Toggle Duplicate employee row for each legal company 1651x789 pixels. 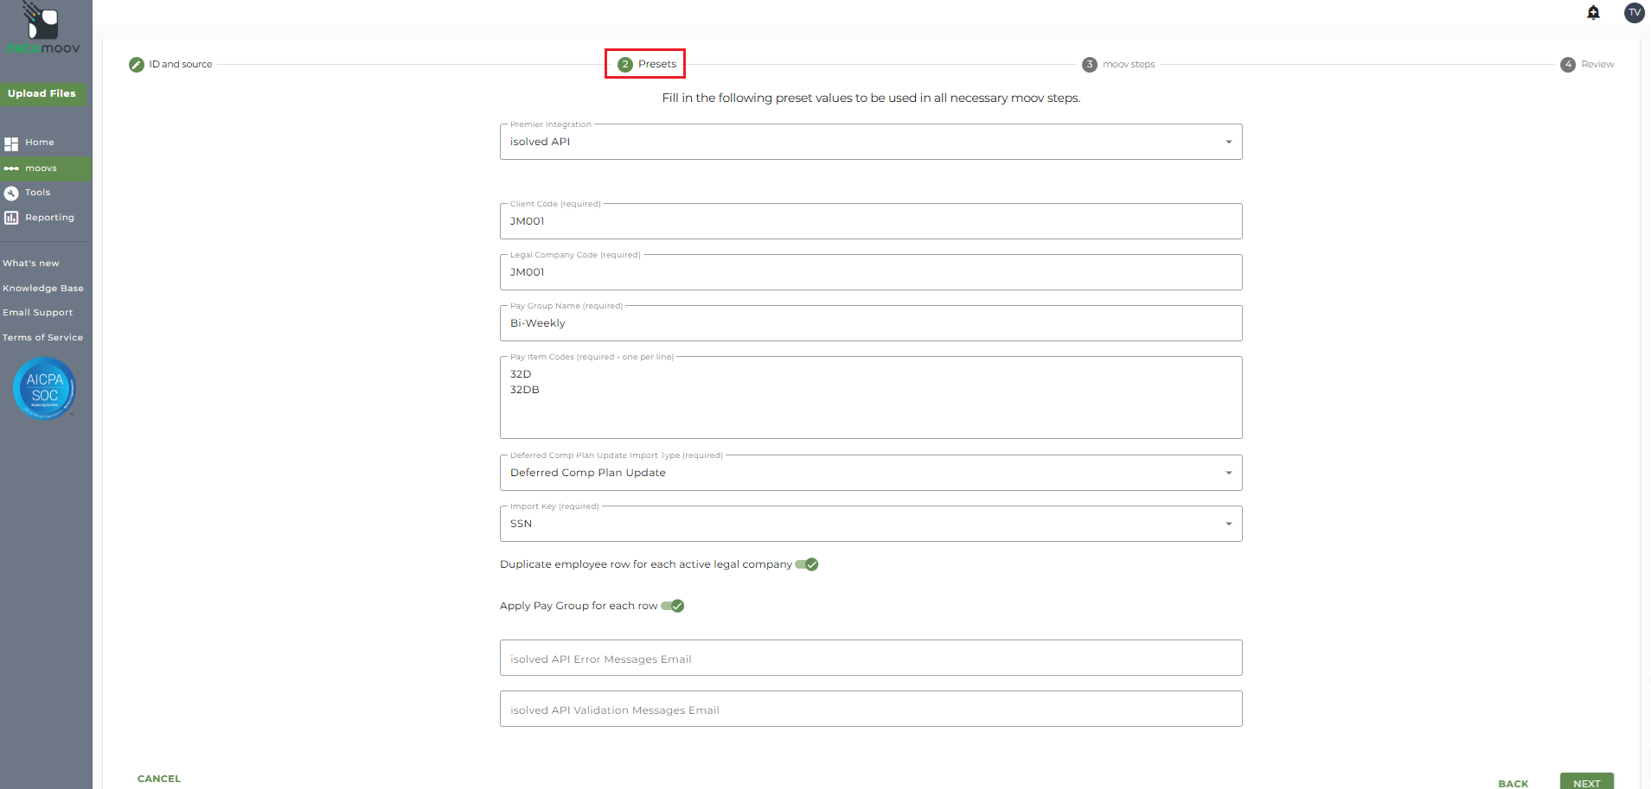807,564
